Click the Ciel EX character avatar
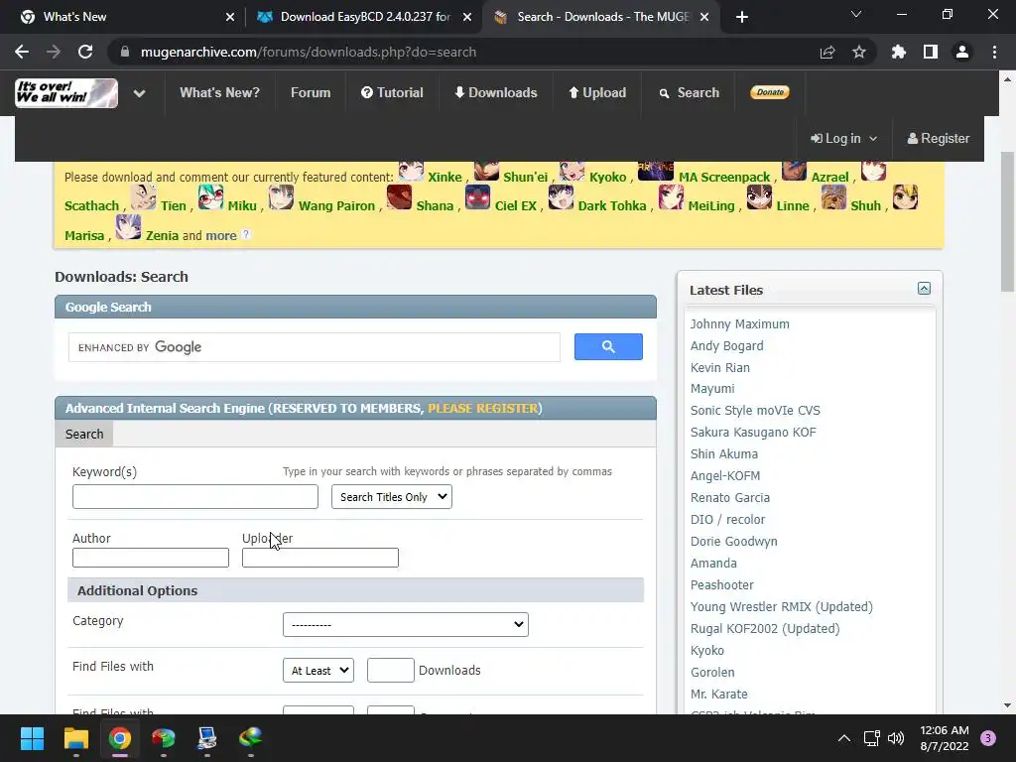This screenshot has height=762, width=1016. [x=477, y=197]
